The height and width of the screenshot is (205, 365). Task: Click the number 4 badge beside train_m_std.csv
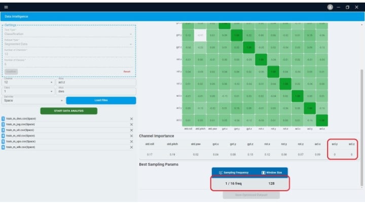3,136
